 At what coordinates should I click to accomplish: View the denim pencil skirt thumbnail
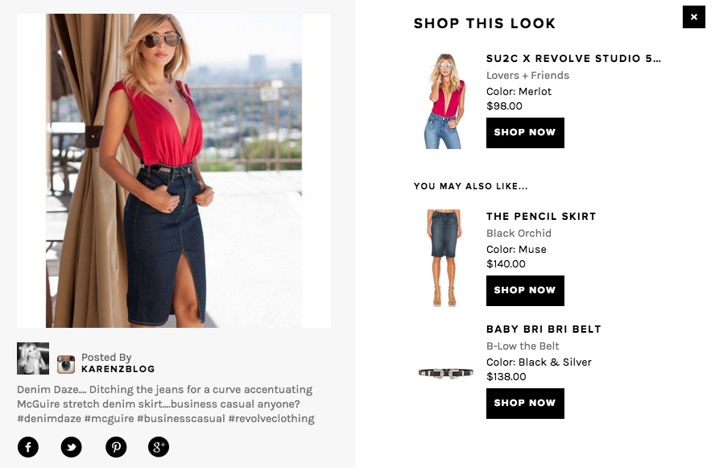445,258
